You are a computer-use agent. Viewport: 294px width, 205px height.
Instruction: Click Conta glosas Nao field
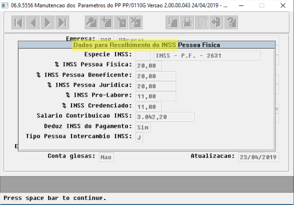(x=106, y=157)
